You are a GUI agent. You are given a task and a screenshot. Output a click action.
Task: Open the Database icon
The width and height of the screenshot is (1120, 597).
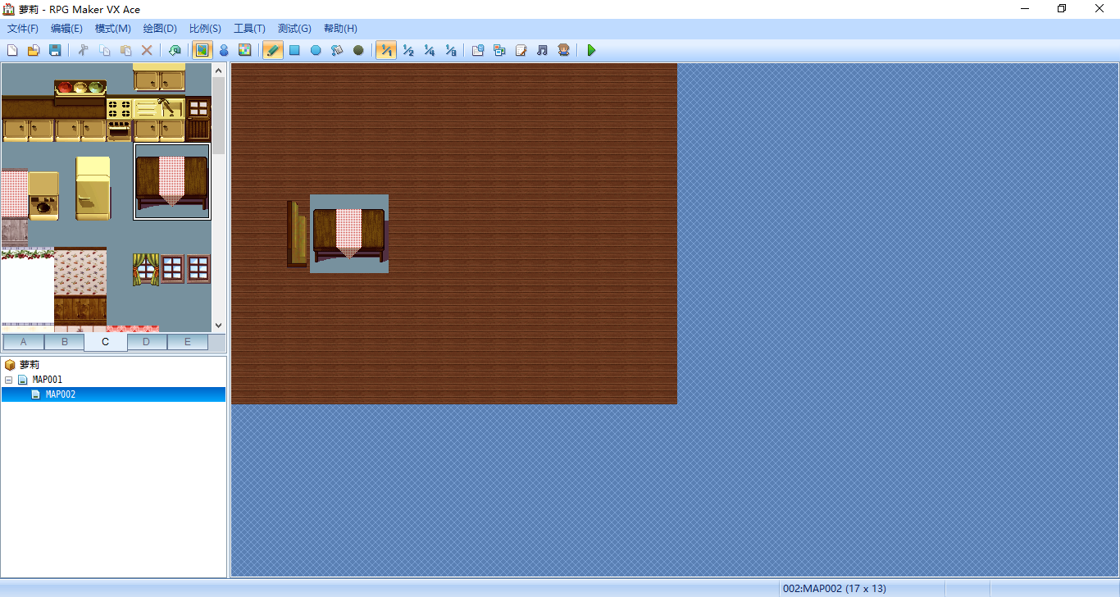coord(478,50)
